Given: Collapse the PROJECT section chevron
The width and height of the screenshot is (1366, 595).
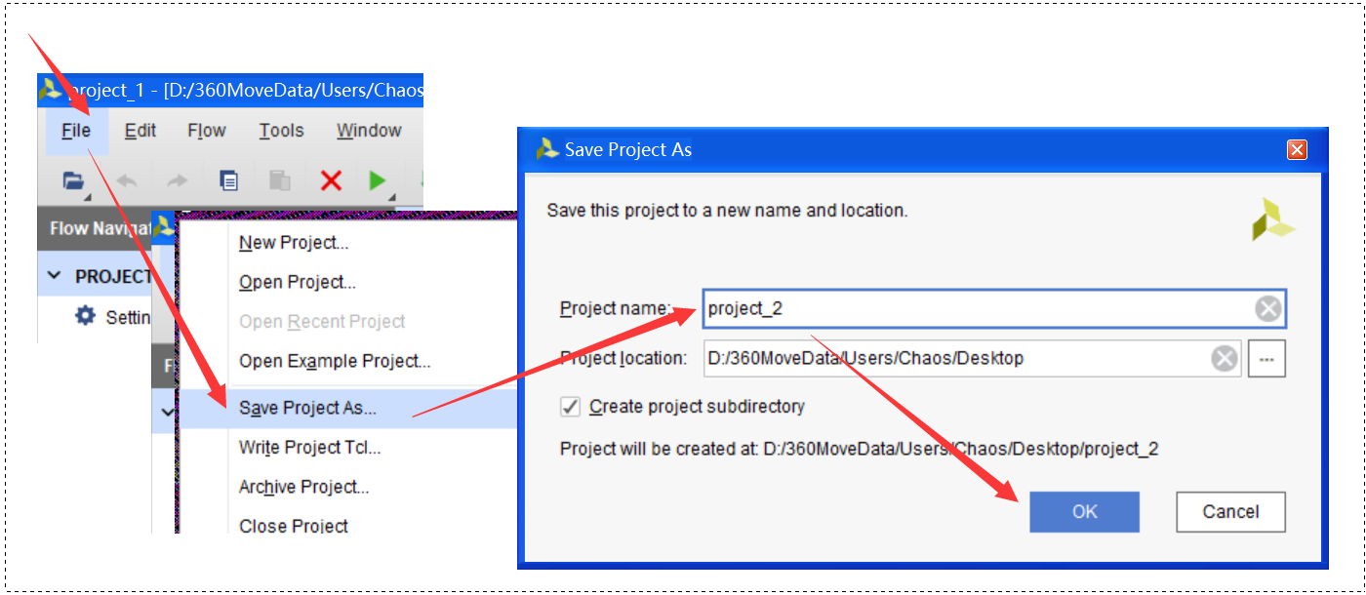Looking at the screenshot, I should pos(55,276).
